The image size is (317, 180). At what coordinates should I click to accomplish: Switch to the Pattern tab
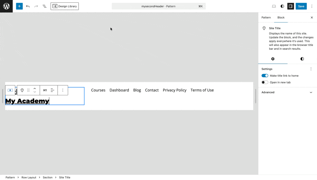[266, 17]
